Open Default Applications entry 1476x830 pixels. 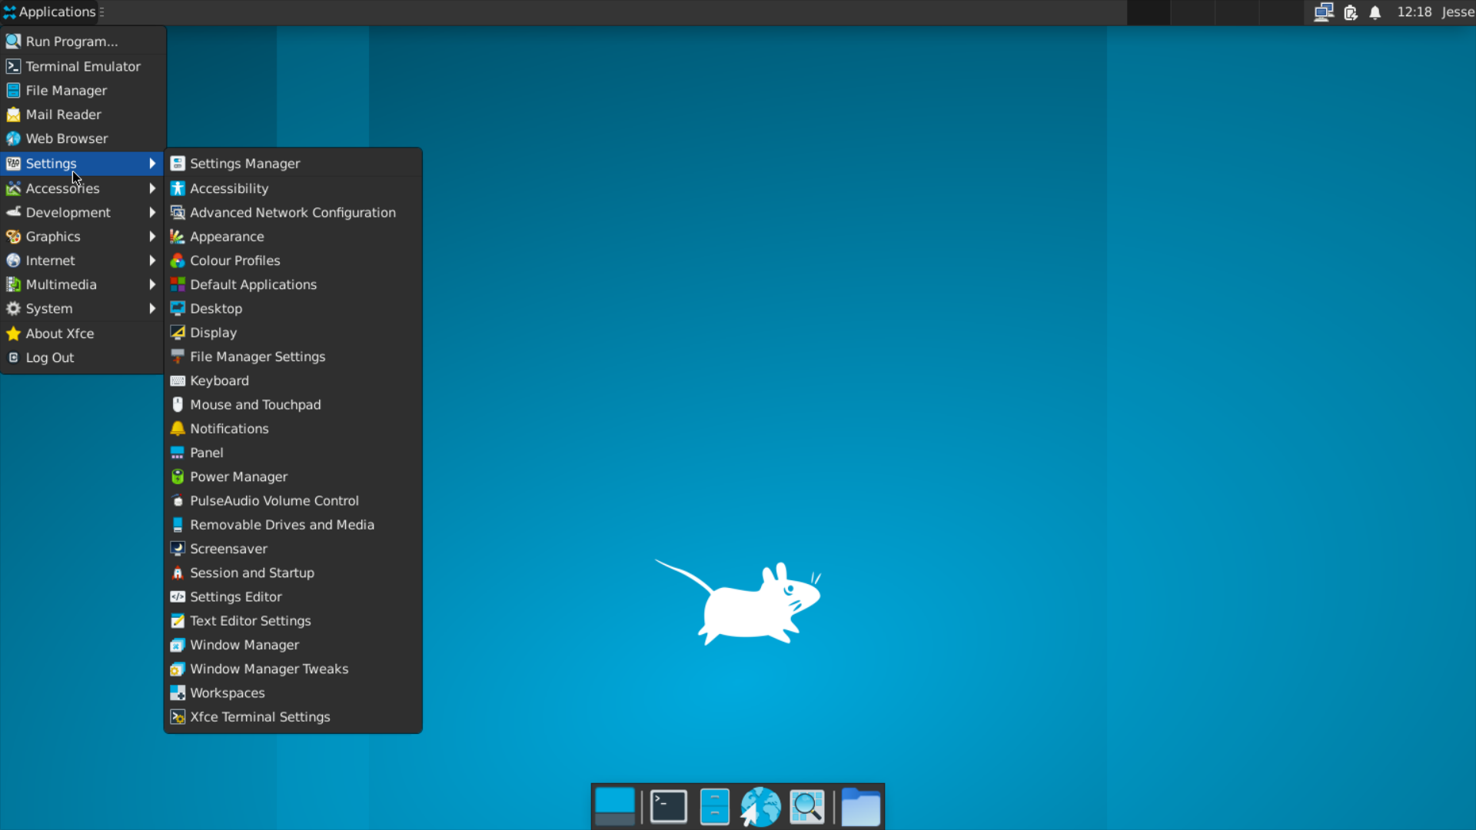coord(293,284)
